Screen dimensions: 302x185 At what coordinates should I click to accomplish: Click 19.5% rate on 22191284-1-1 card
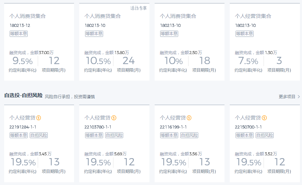23,162
